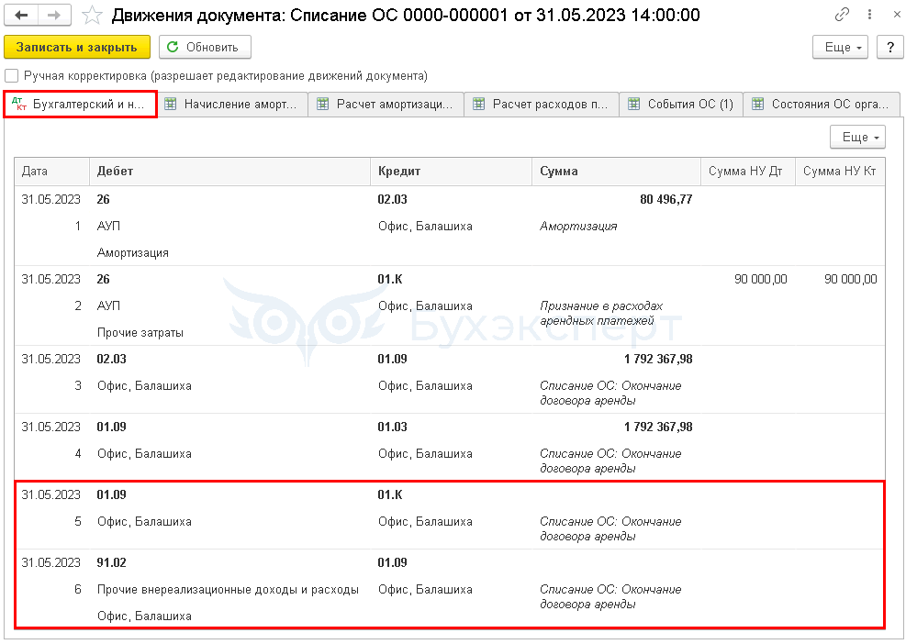The width and height of the screenshot is (906, 644).
Task: Select Амортизация subconto under debit 26
Action: point(133,253)
